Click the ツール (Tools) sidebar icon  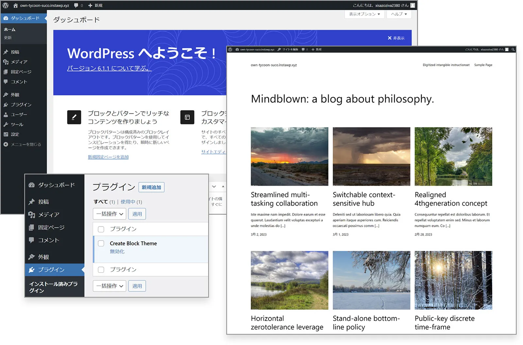6,124
